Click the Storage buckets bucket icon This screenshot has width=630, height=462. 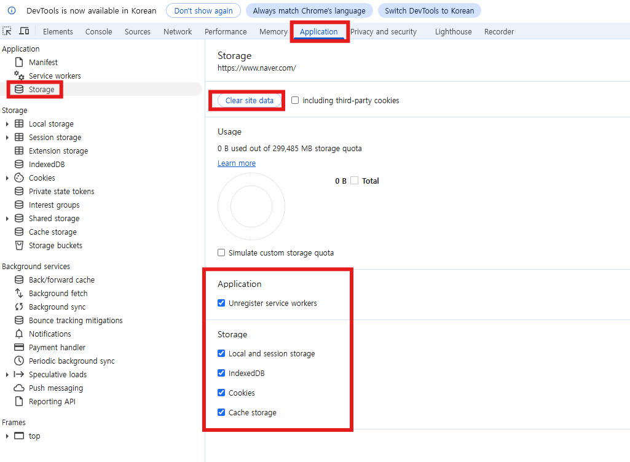[19, 246]
